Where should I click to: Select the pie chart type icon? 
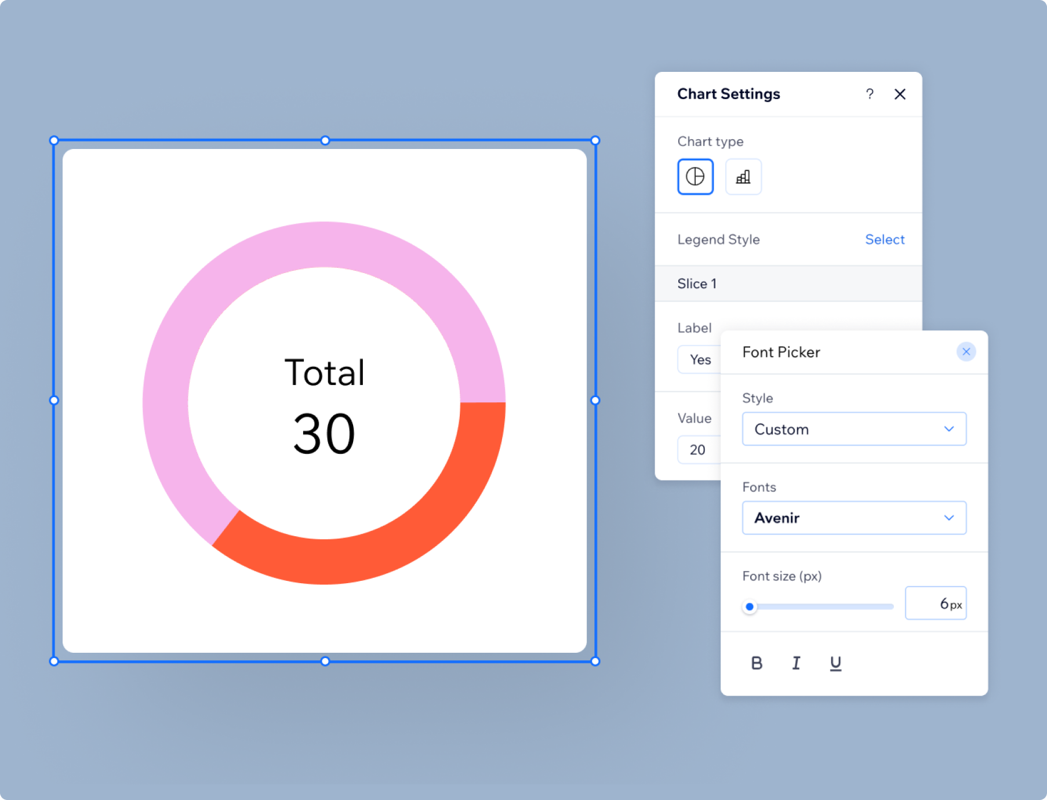pos(695,176)
